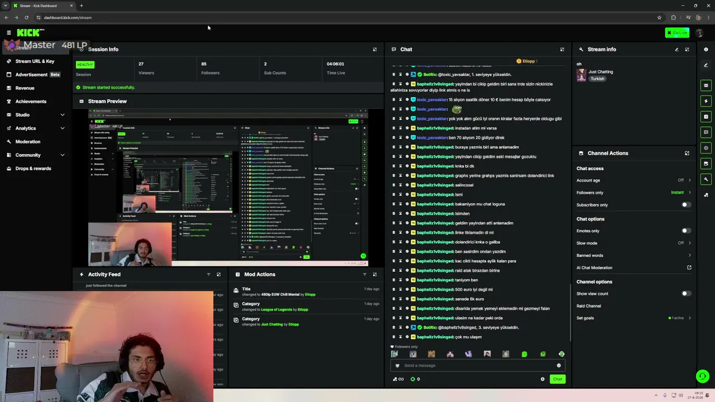Click the Kick logo
715x402 pixels.
pos(30,33)
